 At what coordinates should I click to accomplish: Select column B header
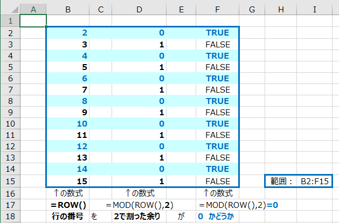point(67,9)
